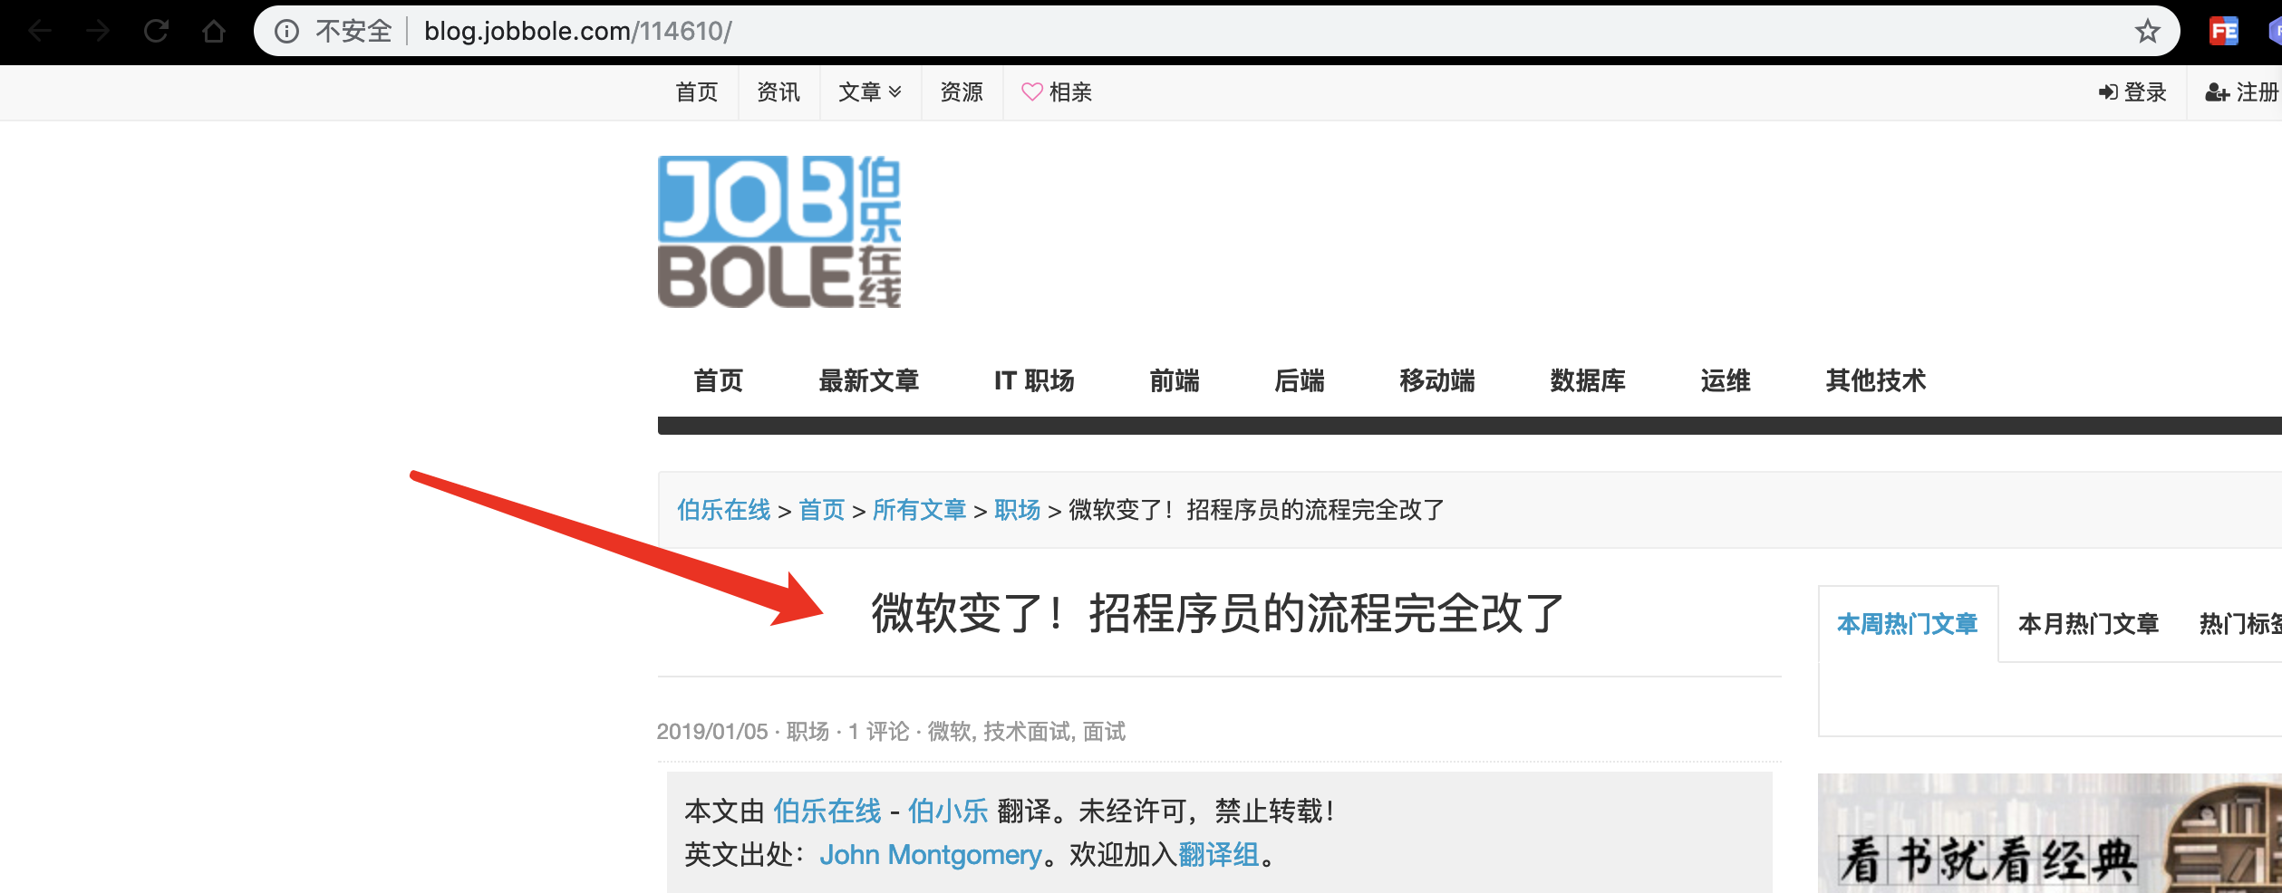The width and height of the screenshot is (2282, 893).
Task: Click the 注册 register icon
Action: (2217, 92)
